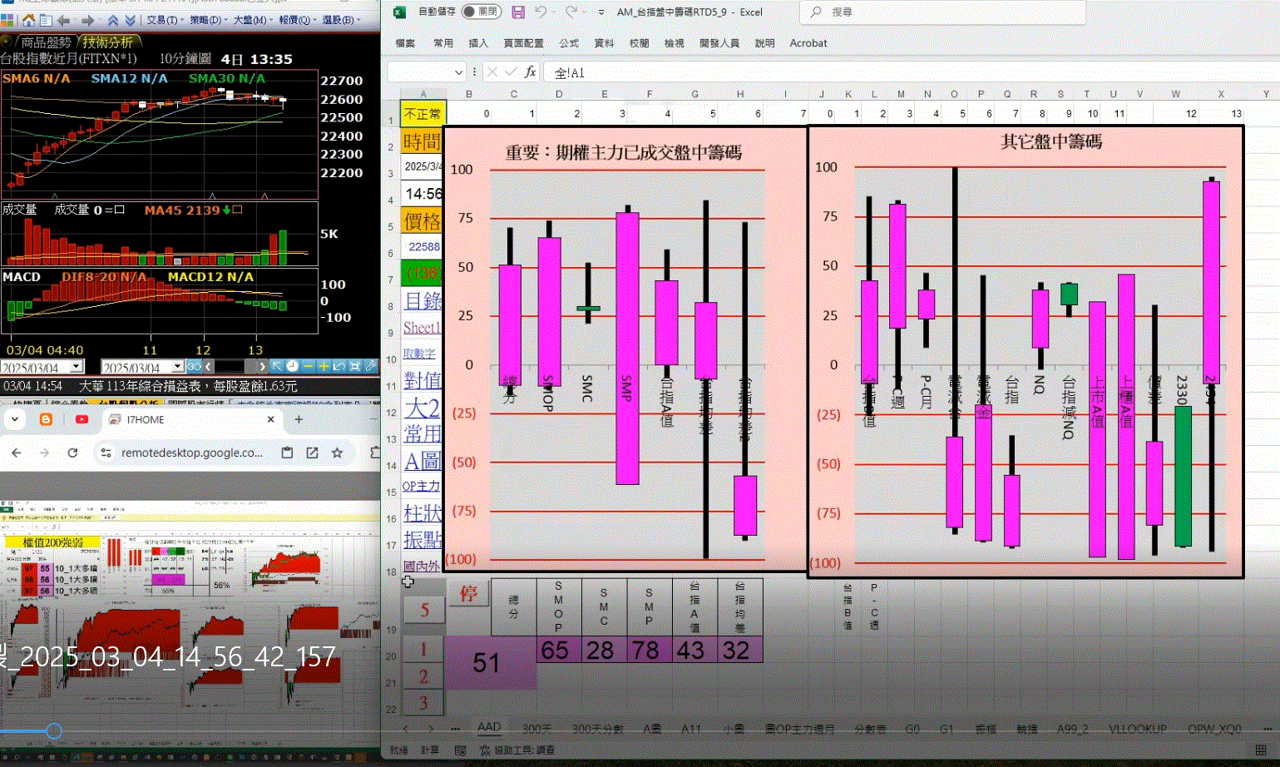Screen dimensions: 1280x767
Task: Click the Excel save icon
Action: point(518,12)
